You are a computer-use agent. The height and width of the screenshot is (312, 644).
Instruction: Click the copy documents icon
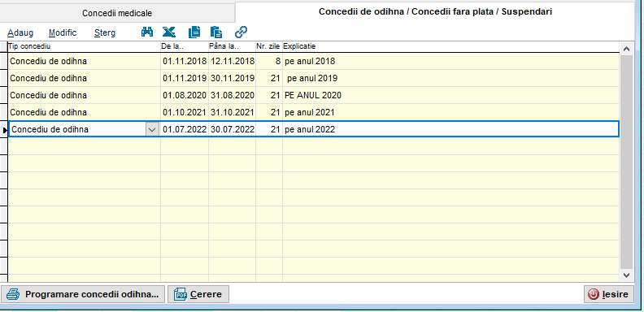(x=194, y=32)
